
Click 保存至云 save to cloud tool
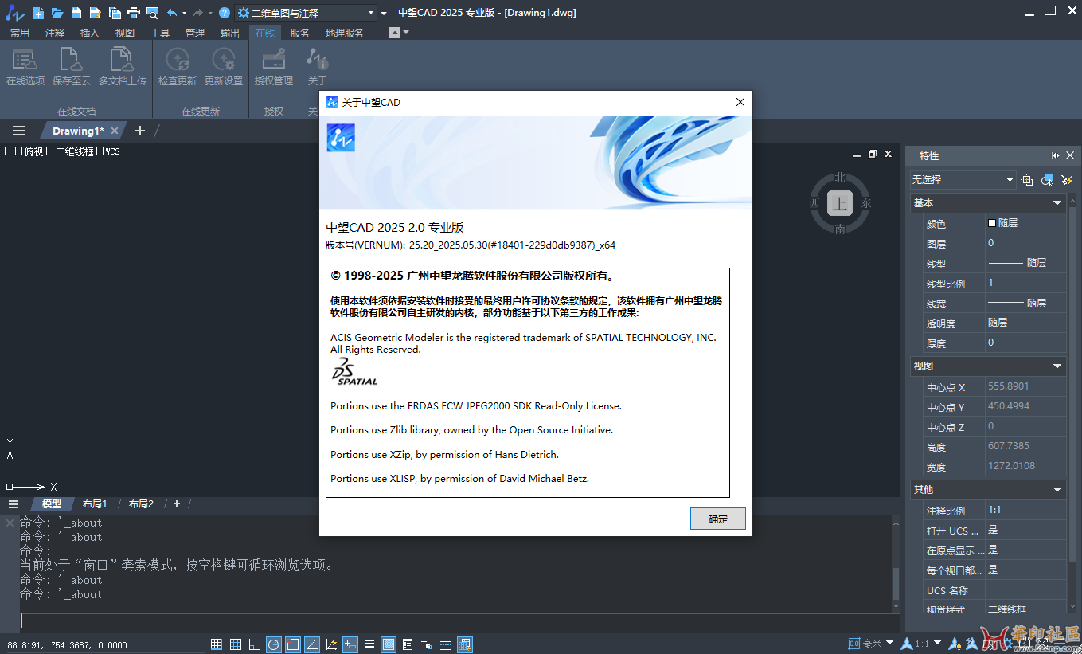[x=72, y=67]
